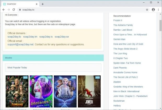Screen dimensions: 162x110
Task: Click the 2019 year badge on Joker poster
Action: (98, 78)
